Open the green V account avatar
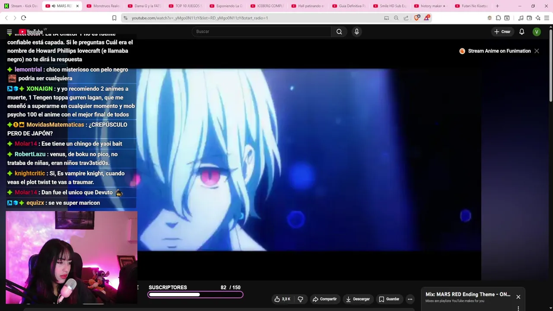 537,32
